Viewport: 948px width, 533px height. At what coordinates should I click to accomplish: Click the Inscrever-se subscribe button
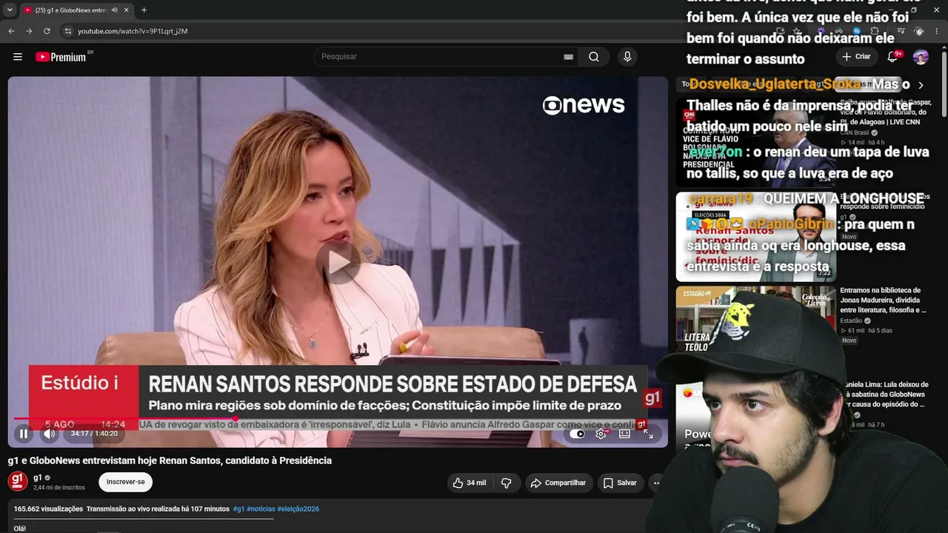[x=126, y=482]
